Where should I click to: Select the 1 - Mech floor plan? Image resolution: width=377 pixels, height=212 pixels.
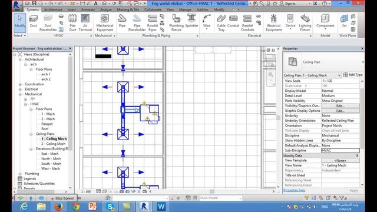coord(48,114)
